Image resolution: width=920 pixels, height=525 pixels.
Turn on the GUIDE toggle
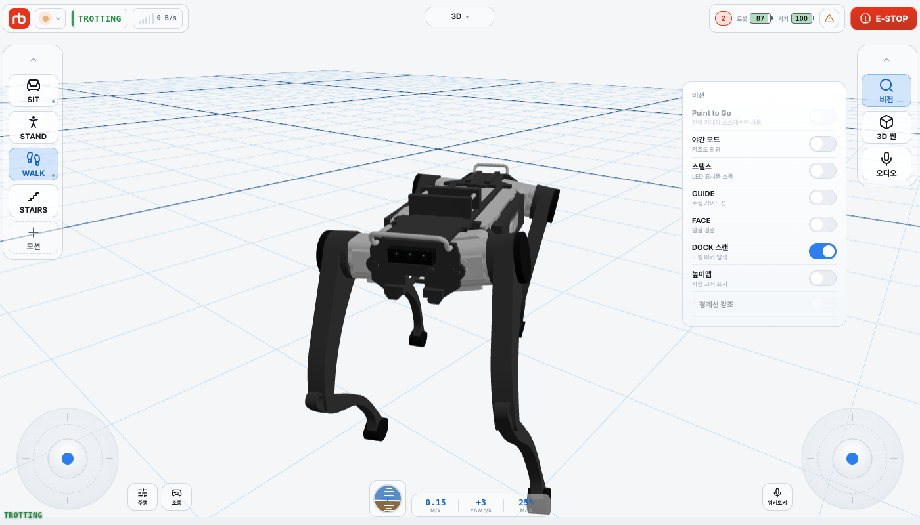pos(823,198)
